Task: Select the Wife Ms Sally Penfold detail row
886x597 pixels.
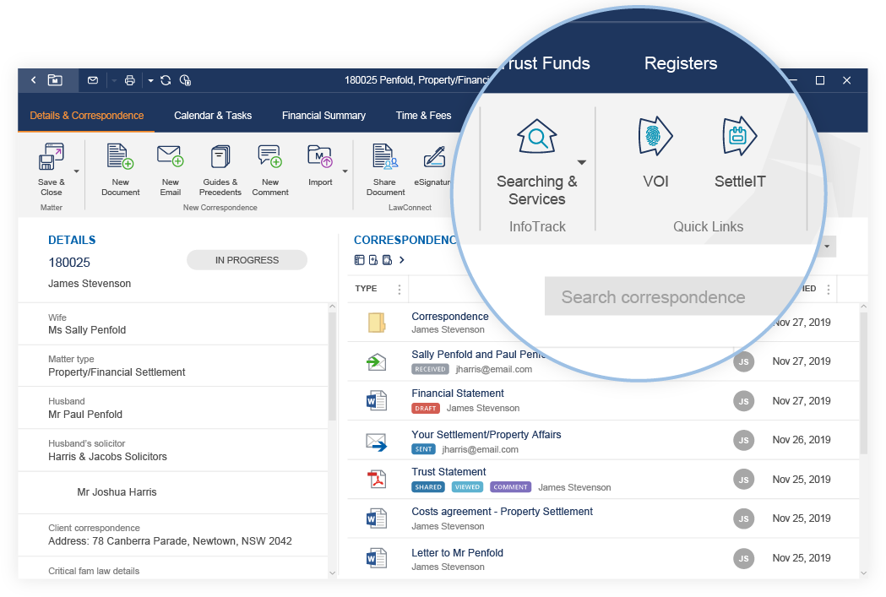Action: point(173,323)
